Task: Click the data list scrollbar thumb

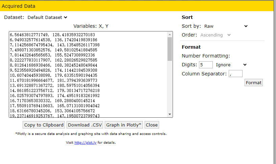Action: [x=170, y=49]
